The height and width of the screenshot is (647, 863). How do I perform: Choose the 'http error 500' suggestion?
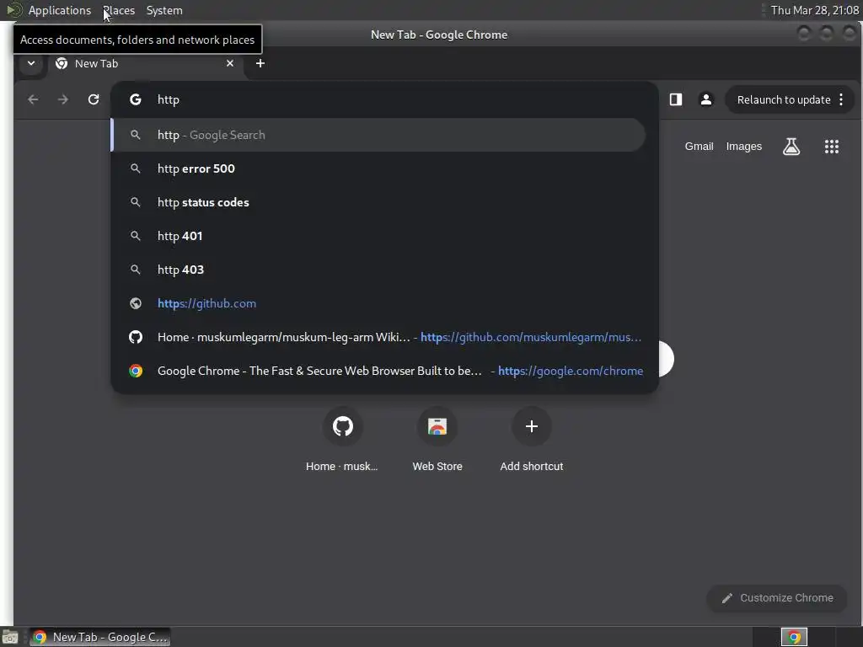[378, 168]
